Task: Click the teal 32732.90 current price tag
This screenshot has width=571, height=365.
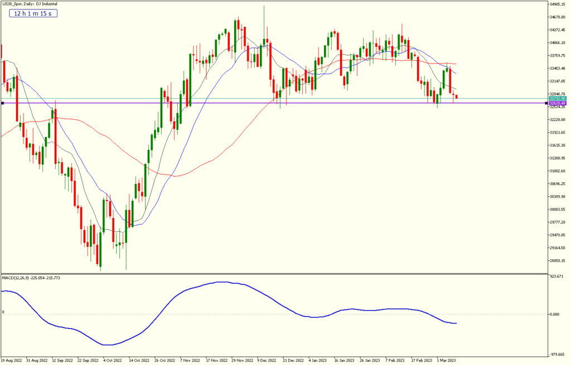Action: [x=557, y=99]
